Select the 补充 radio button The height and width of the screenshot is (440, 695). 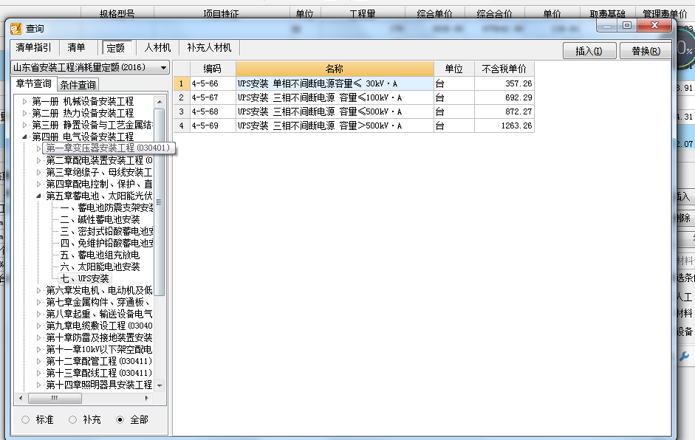[72, 419]
